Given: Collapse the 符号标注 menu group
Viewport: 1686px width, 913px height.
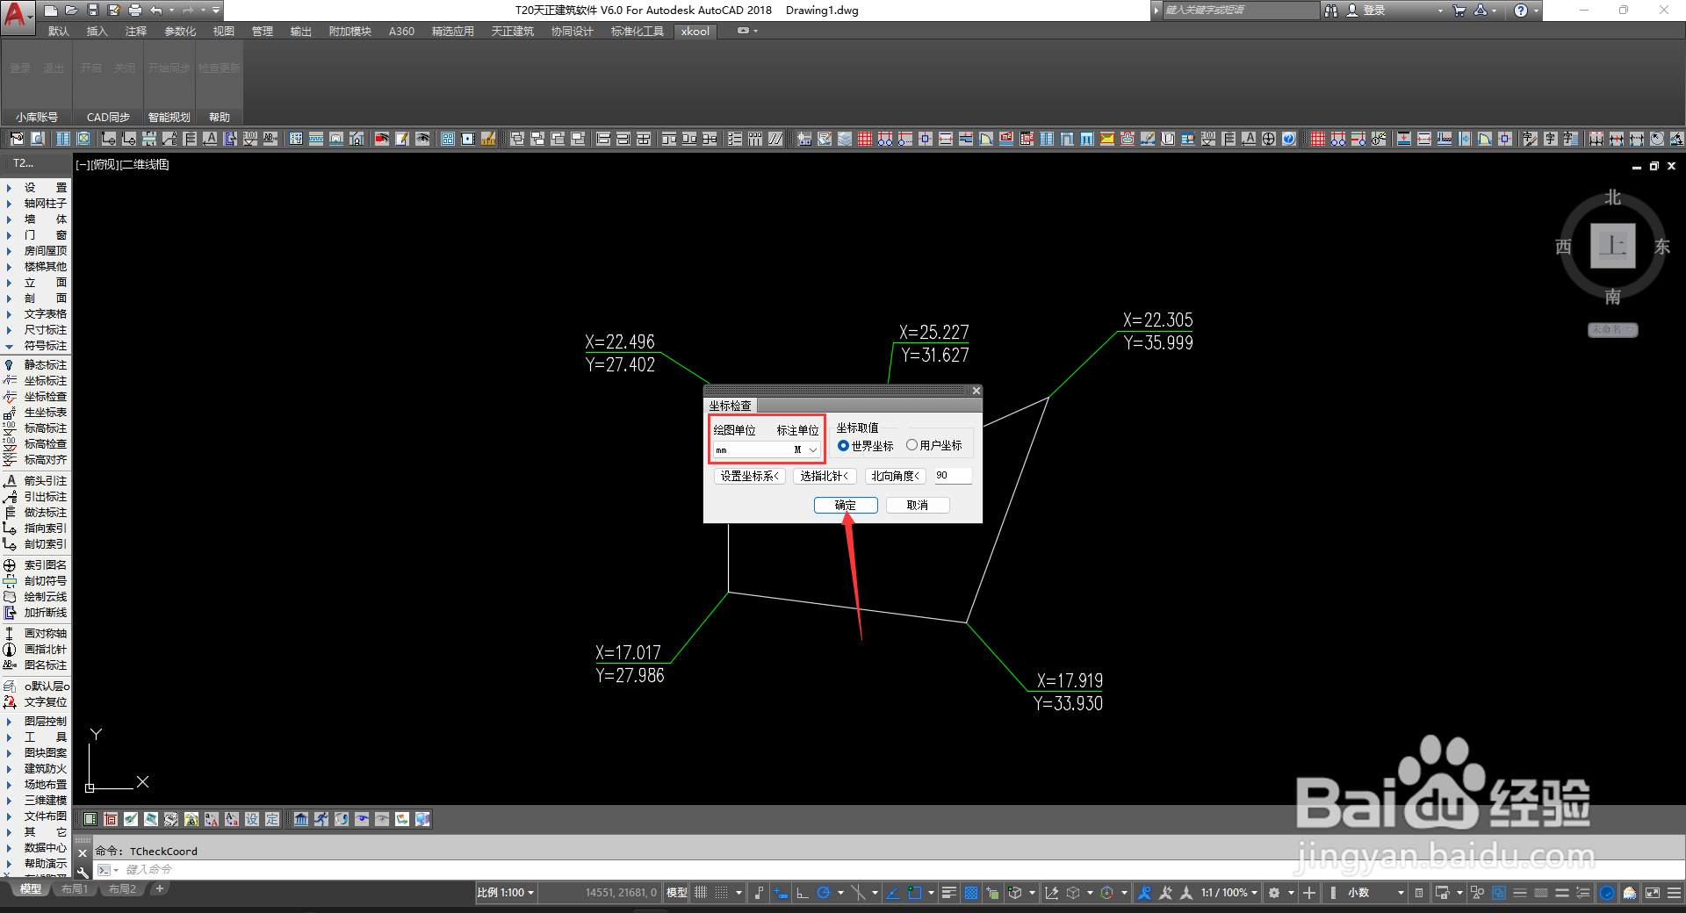Looking at the screenshot, I should click(36, 346).
